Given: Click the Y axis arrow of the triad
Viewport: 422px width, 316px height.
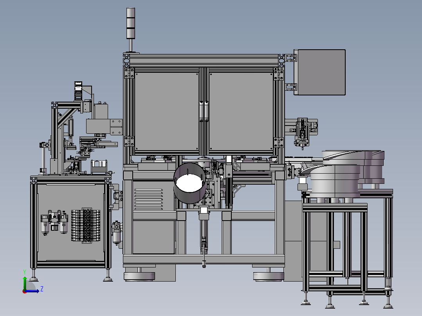Looking at the screenshot, I should [25, 281].
